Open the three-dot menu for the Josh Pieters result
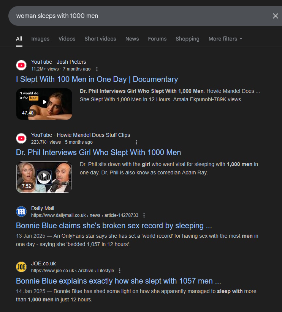Viewport: 282px width, 312px height. coord(97,69)
